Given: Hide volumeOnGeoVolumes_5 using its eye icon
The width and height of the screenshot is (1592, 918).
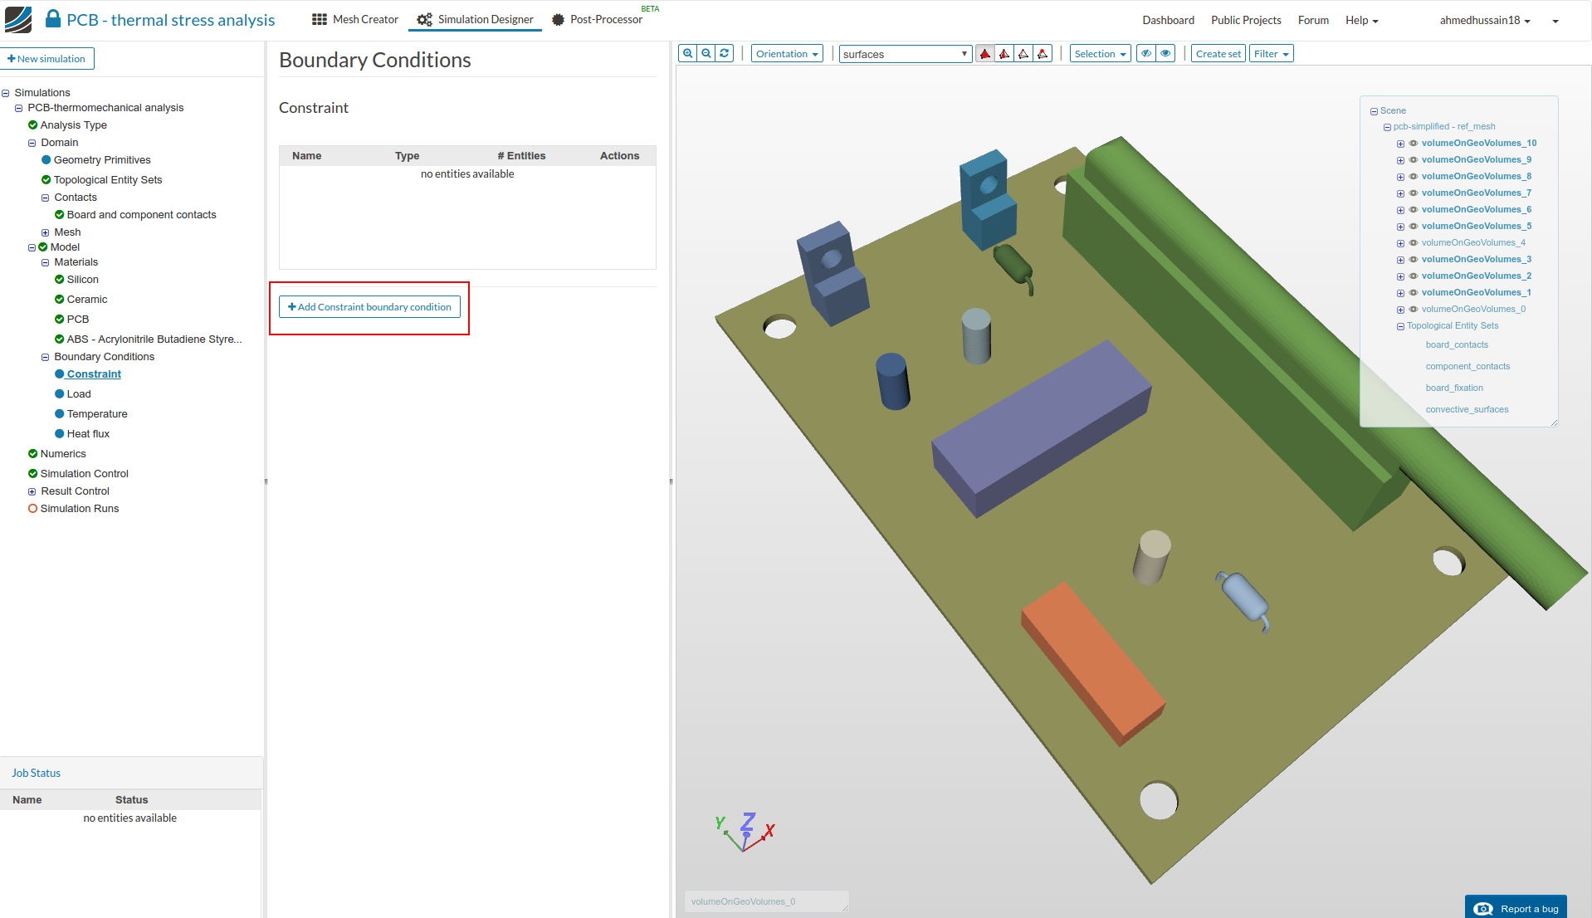Looking at the screenshot, I should pyautogui.click(x=1414, y=227).
